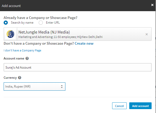
Task: Close the Add account dialog
Action: click(x=152, y=5)
